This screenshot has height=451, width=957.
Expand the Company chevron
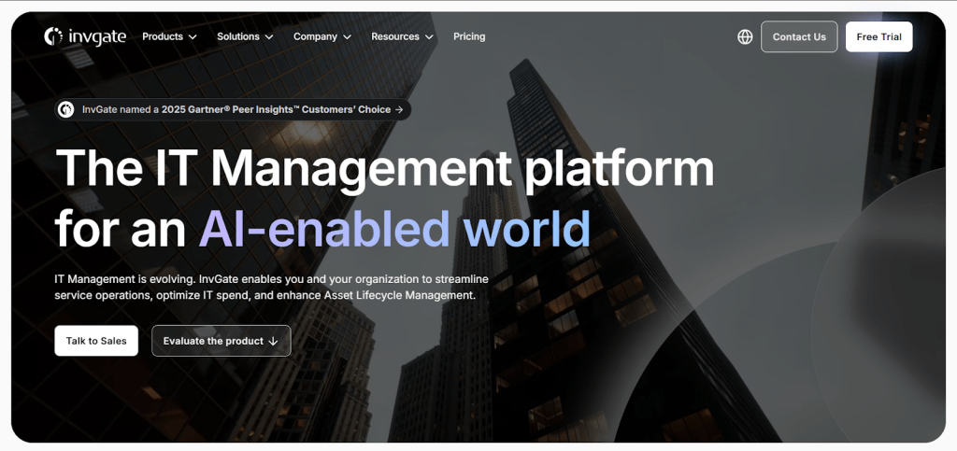coord(347,37)
